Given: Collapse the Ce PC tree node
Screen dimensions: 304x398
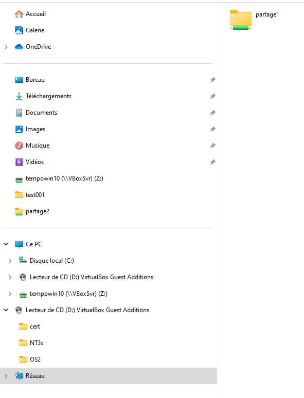Looking at the screenshot, I should tap(6, 244).
